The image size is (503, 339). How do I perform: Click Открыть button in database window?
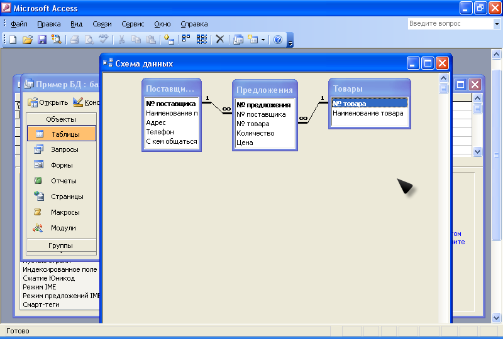click(x=48, y=102)
